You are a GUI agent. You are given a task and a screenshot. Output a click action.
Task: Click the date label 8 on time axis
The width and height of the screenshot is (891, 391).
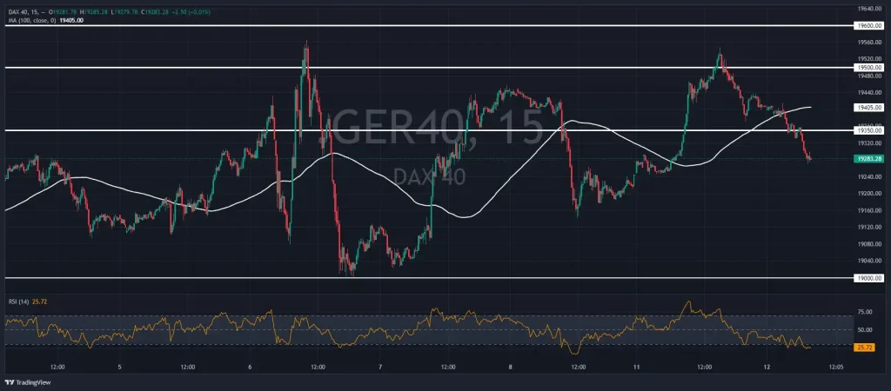(x=511, y=368)
